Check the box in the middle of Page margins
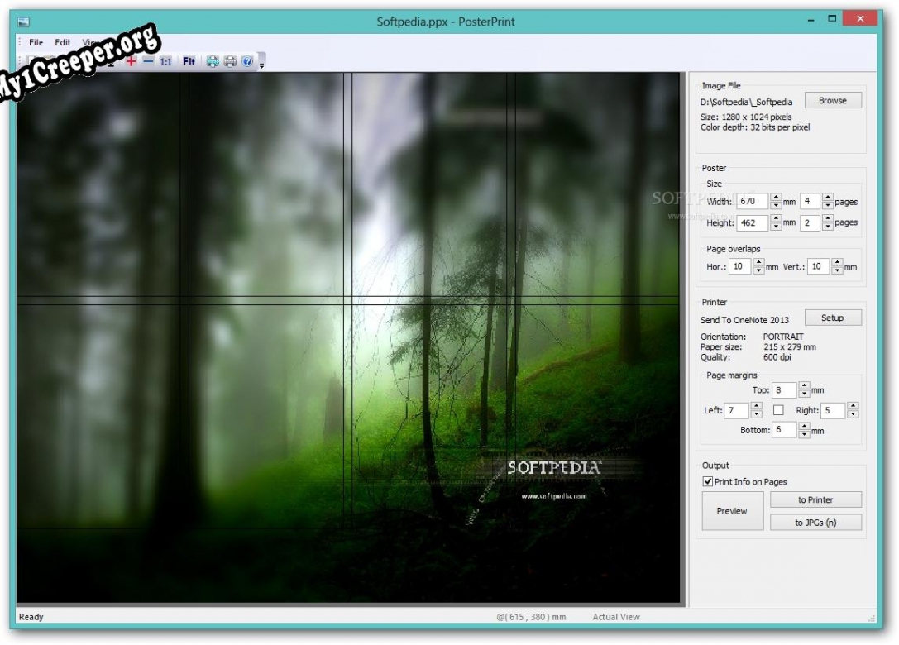The width and height of the screenshot is (899, 645). point(778,410)
